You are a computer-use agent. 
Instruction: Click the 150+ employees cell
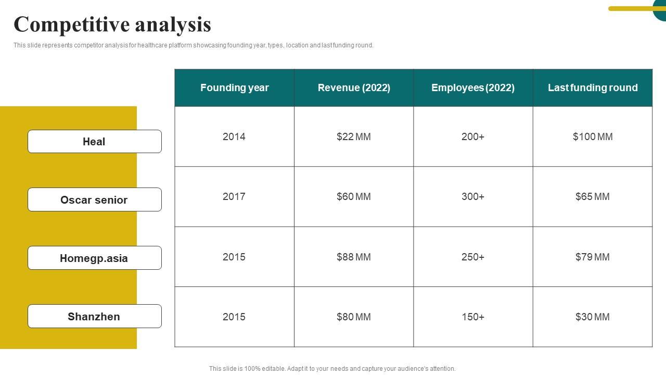coord(473,317)
